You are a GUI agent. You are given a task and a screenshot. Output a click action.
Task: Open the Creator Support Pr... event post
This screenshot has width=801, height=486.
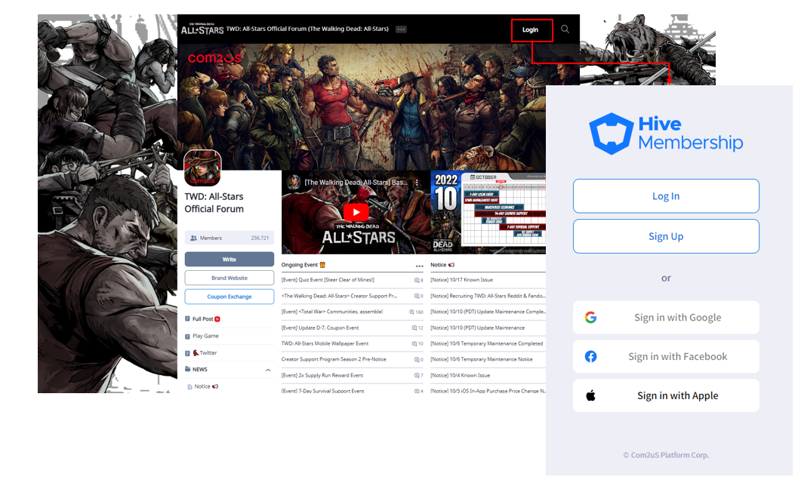tap(339, 296)
